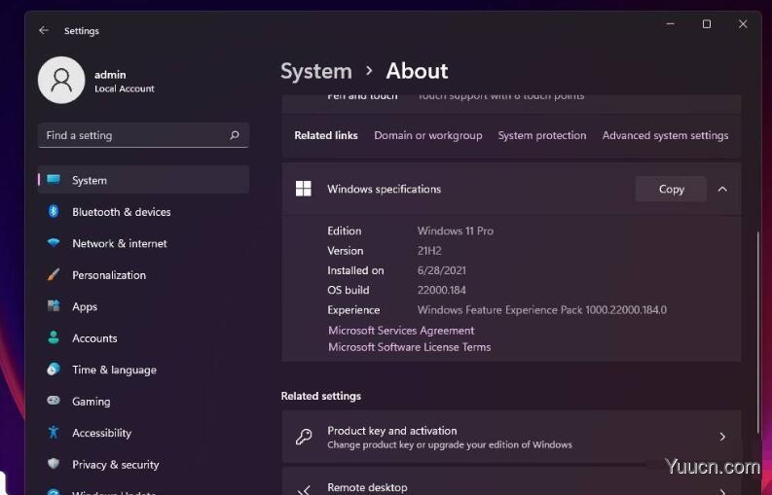The width and height of the screenshot is (772, 495).
Task: Open Personalization settings
Action: [x=143, y=274]
